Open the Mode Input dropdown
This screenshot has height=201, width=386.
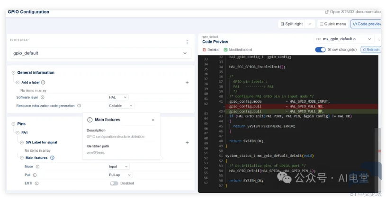pyautogui.click(x=119, y=166)
